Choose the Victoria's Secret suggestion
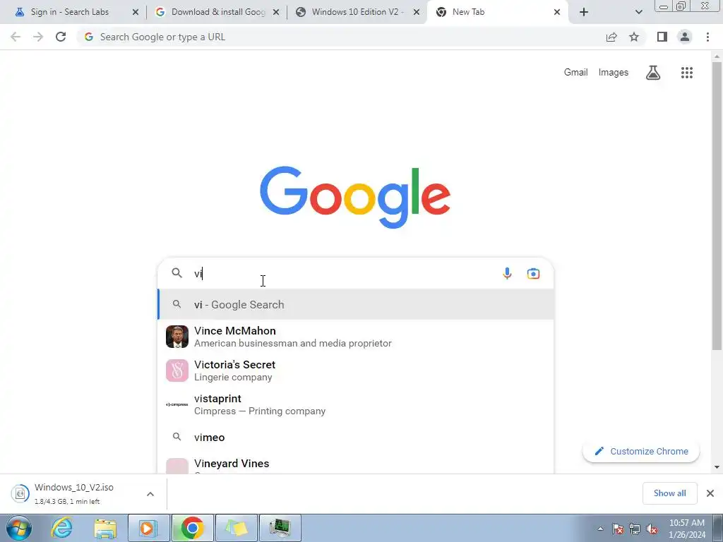This screenshot has width=723, height=542. point(356,371)
